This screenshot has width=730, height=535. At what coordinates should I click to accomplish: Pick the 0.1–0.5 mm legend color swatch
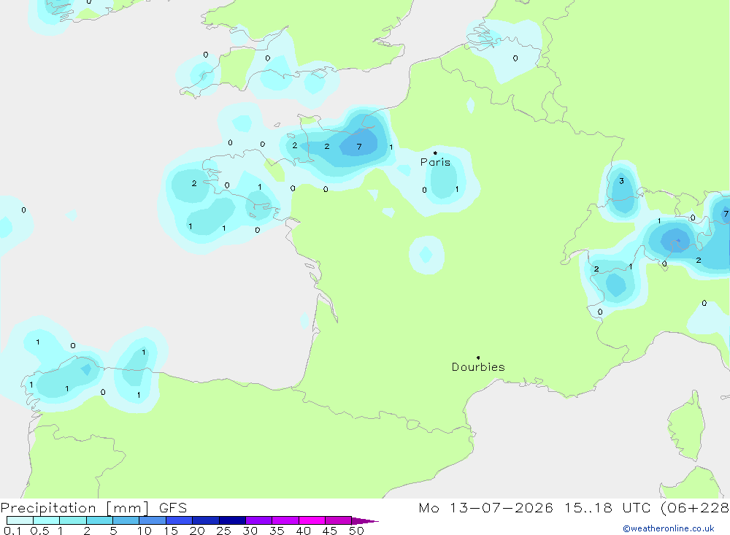click(x=20, y=520)
